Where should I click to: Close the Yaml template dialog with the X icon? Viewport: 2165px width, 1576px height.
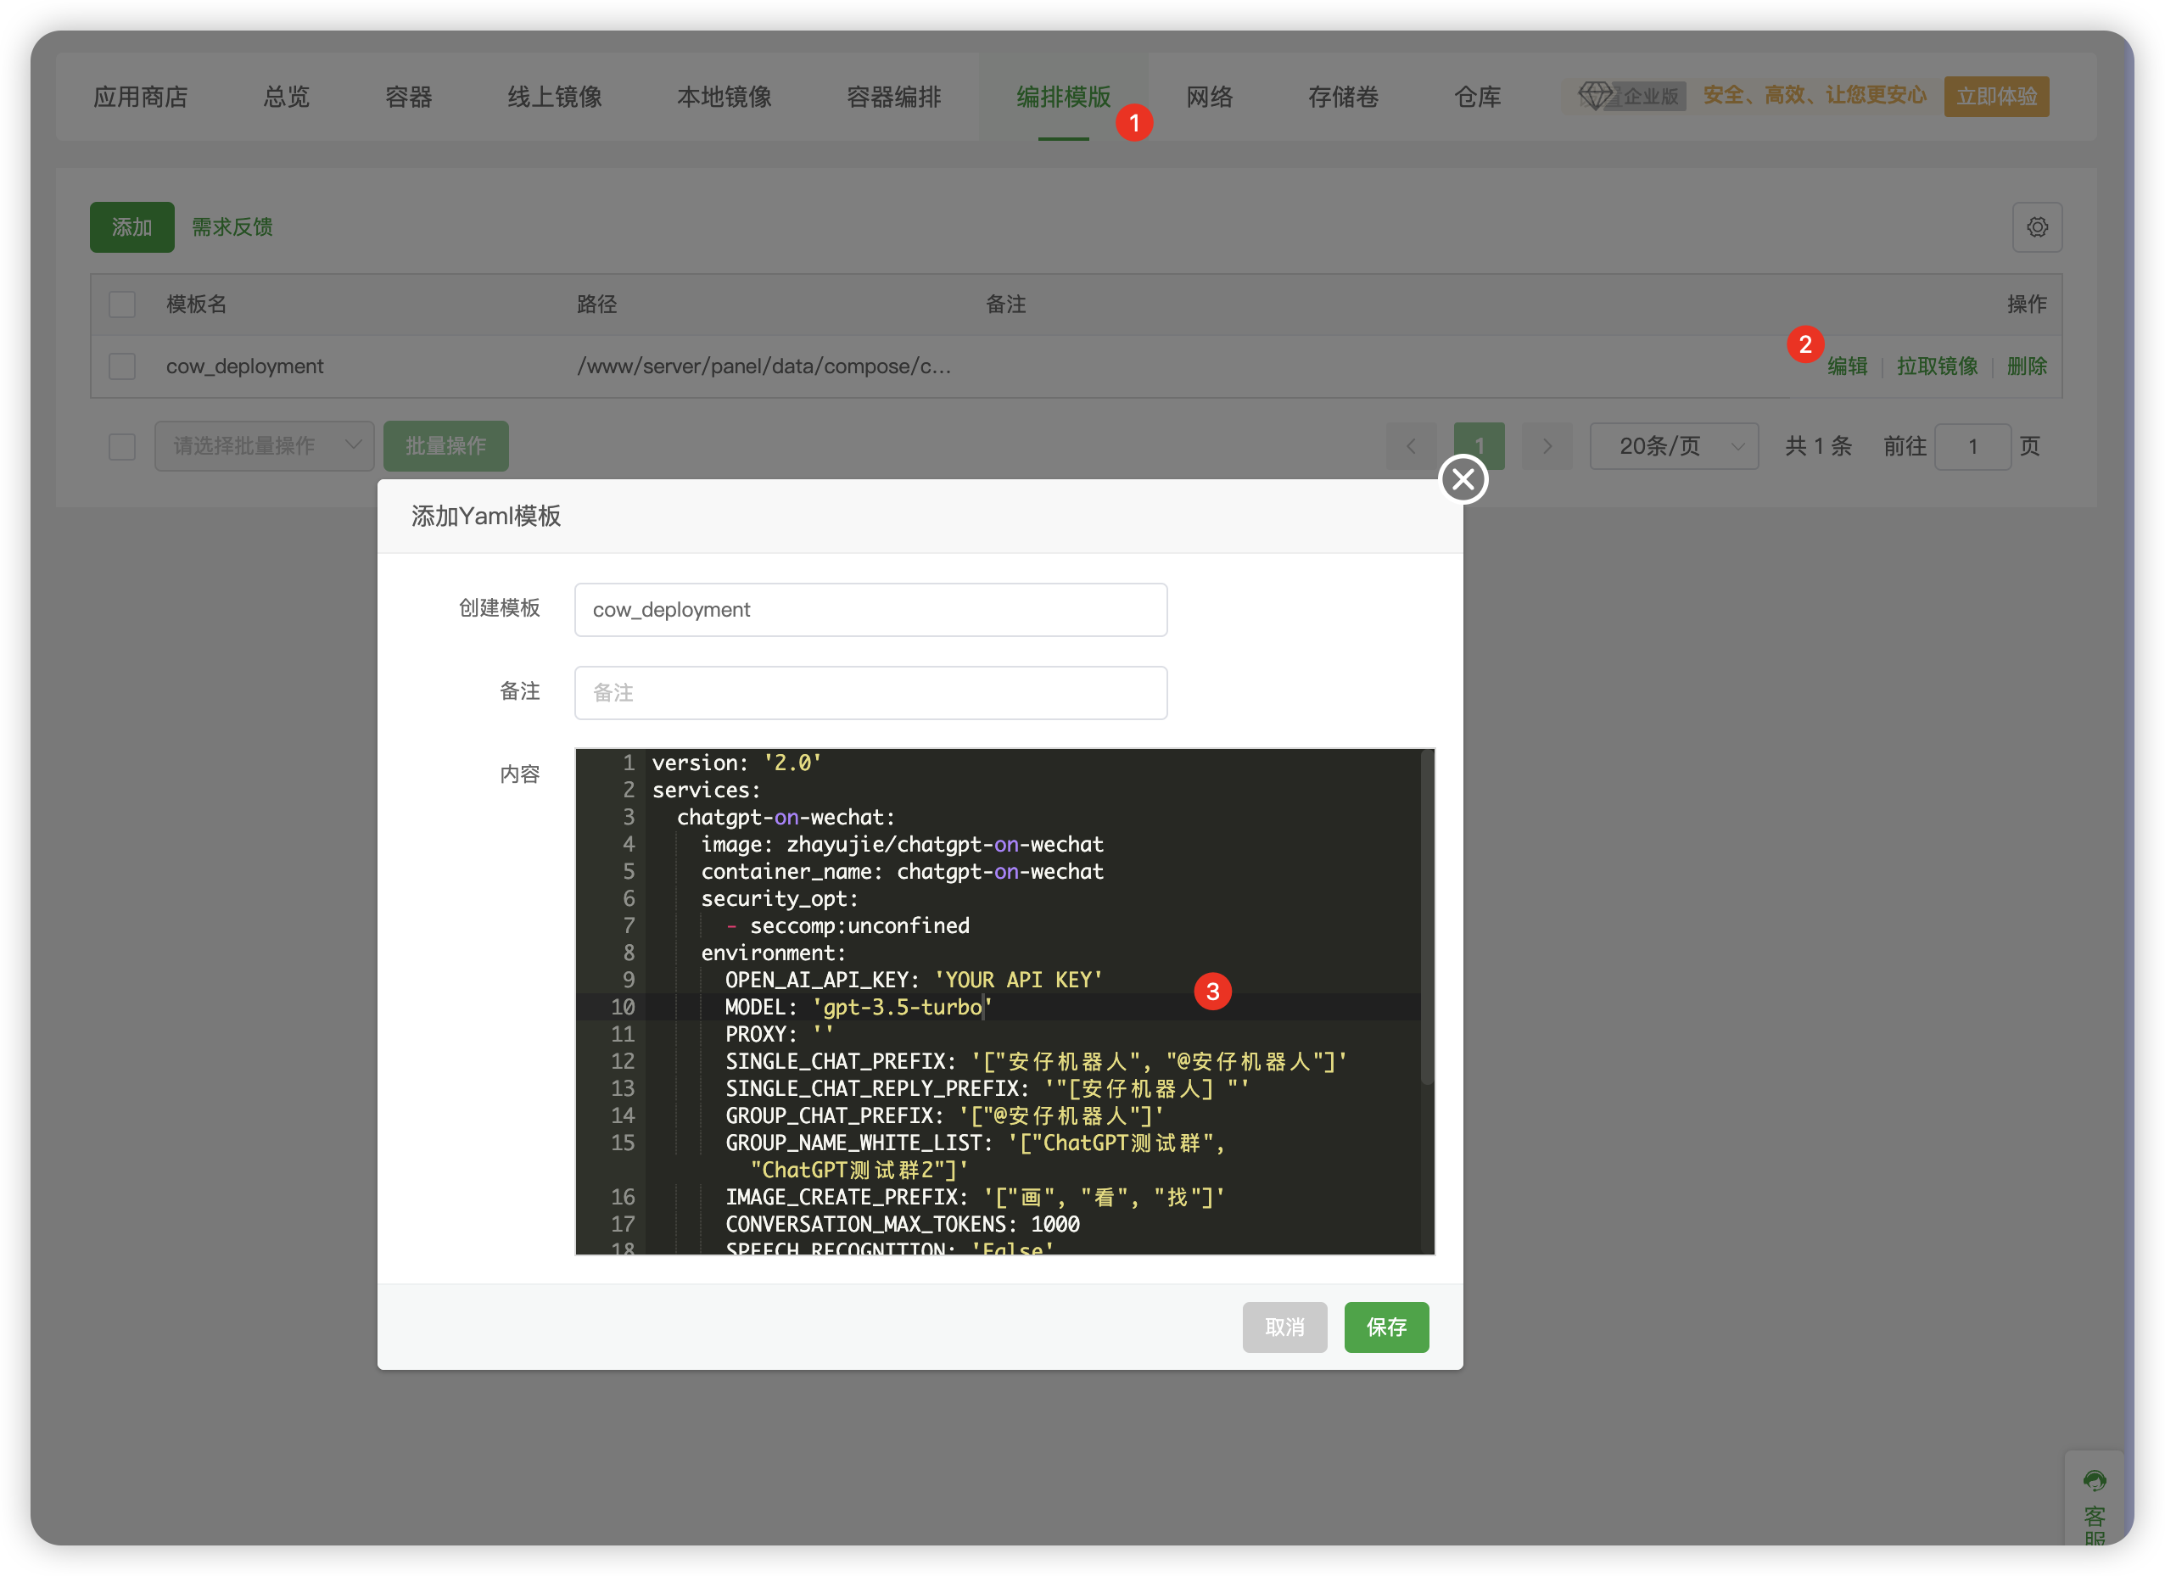pos(1463,479)
